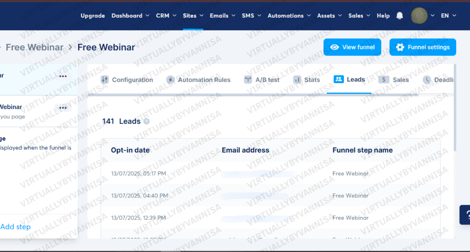Image resolution: width=470 pixels, height=252 pixels.
Task: Click the Help menu item
Action: (383, 16)
